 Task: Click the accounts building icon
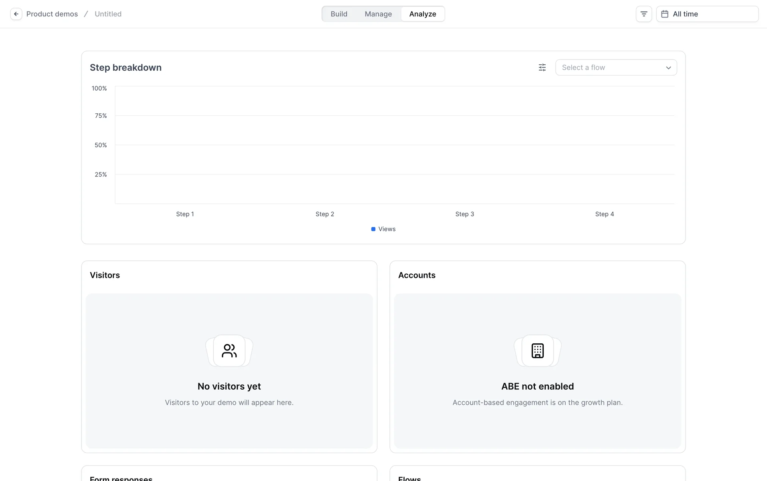537,351
